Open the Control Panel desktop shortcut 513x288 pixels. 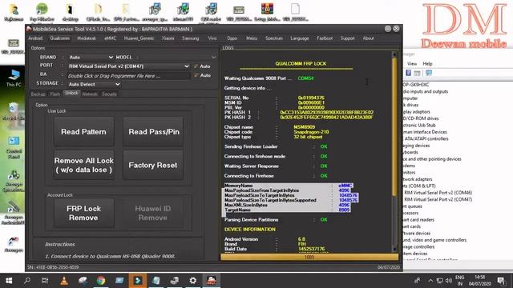[14, 147]
